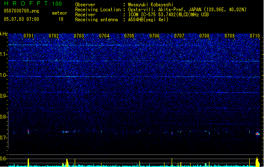Image resolution: width=264 pixels, height=167 pixels.
Task: Select the file name 0507030700.png
Action: click(21, 11)
